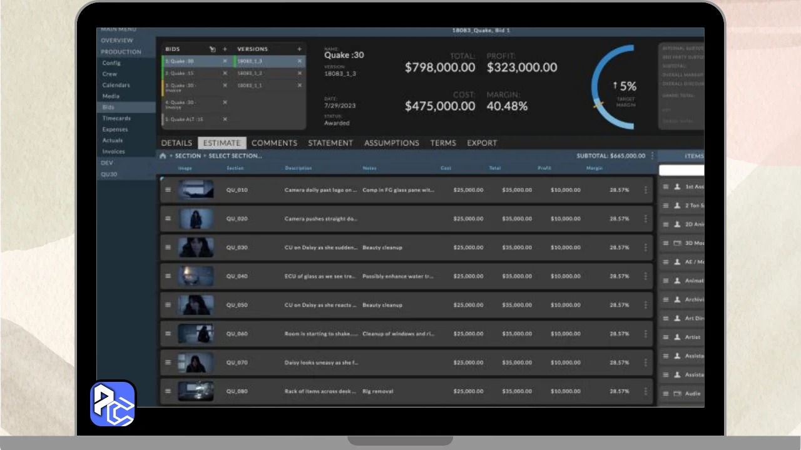Open the thumbnail image for QU_010

[x=195, y=190]
